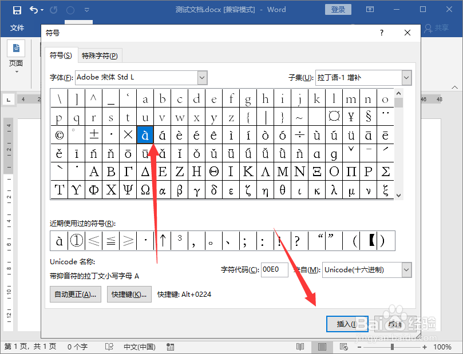The width and height of the screenshot is (463, 354).
Task: Select the lowercase beta β symbol
Action: pos(180,190)
